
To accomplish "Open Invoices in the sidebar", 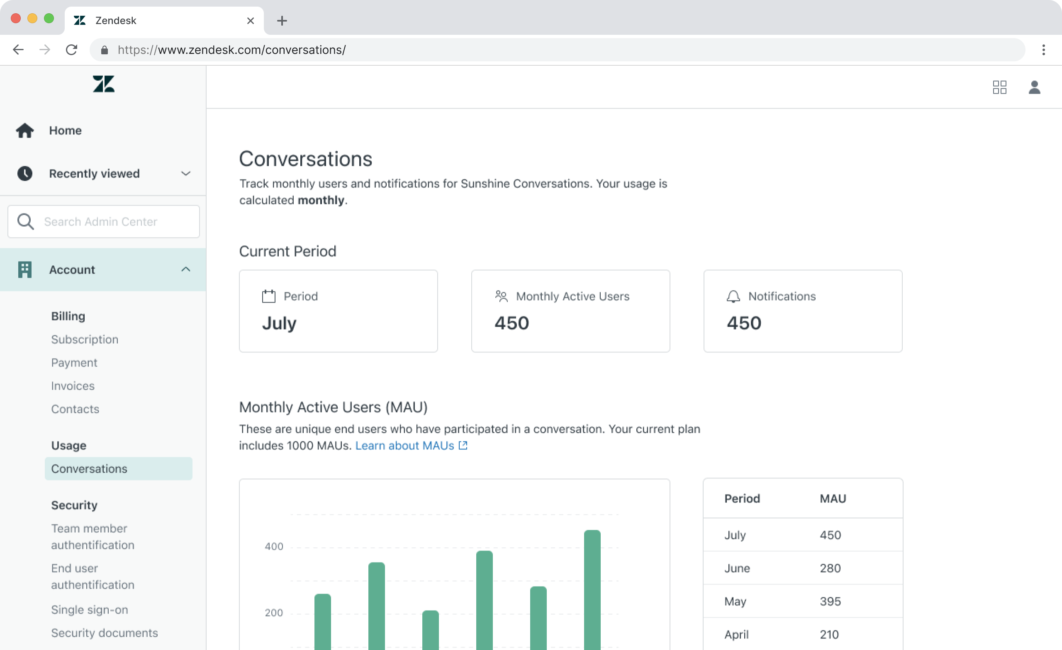I will click(73, 386).
